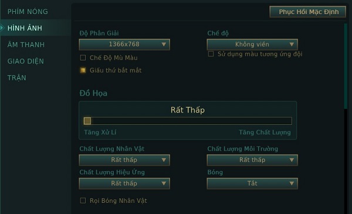The image size is (352, 214).
Task: Open the GIAO DIỆN settings tab
Action: (26, 61)
